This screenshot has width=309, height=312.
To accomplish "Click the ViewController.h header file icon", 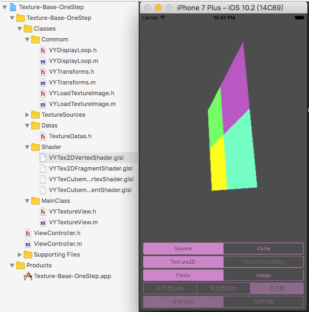I will click(x=27, y=233).
